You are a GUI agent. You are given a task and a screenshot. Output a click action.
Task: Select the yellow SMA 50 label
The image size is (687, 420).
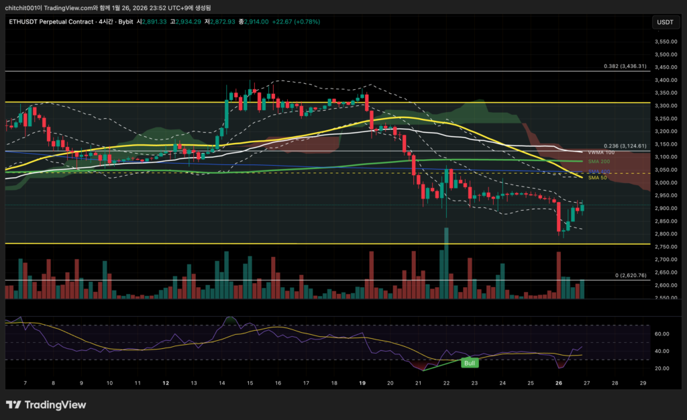click(597, 178)
